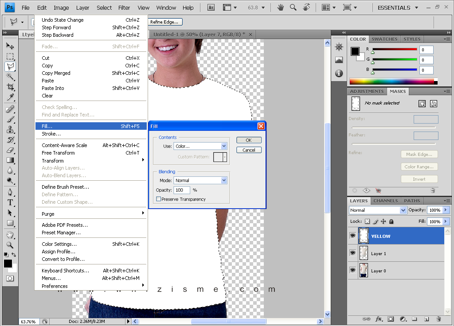This screenshot has width=454, height=326.
Task: Switch to the Channels tab
Action: click(x=385, y=201)
